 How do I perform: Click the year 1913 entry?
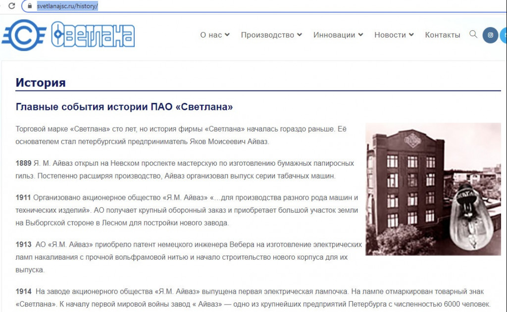(x=23, y=244)
